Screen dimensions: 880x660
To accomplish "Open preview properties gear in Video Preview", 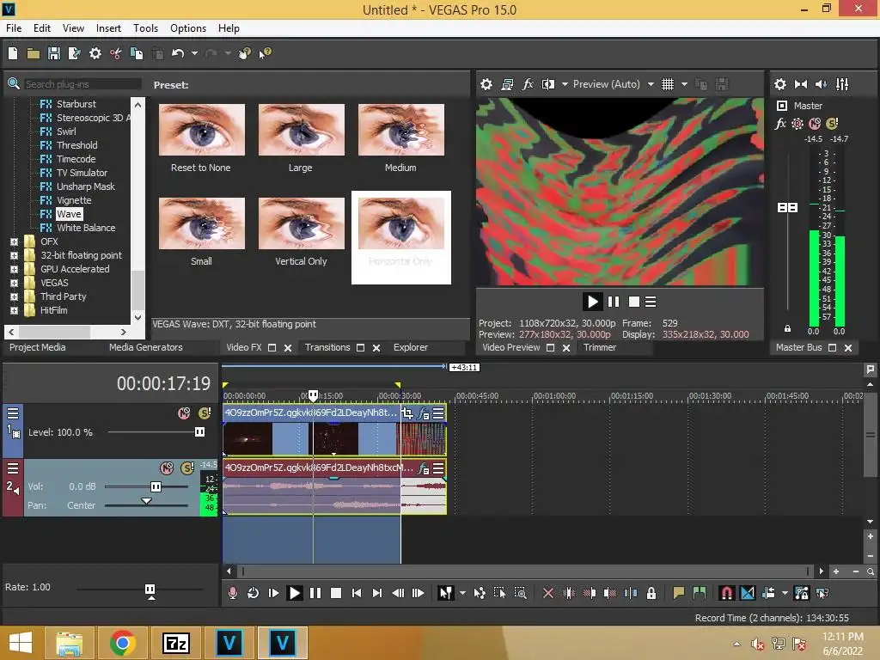I will tap(486, 84).
